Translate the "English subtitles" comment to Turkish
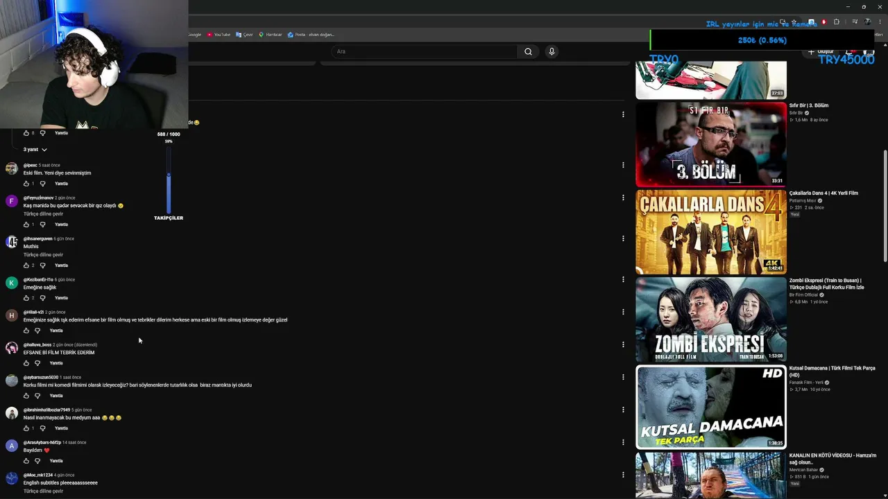Image resolution: width=888 pixels, height=499 pixels. point(43,491)
